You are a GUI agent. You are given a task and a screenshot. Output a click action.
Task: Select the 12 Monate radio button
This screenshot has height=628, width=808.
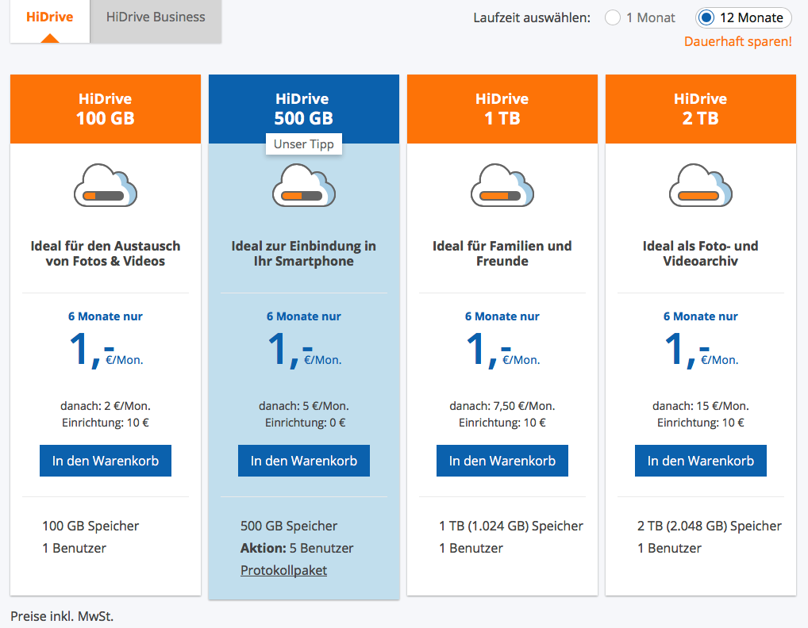706,17
